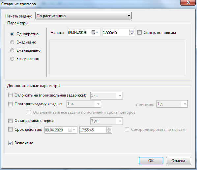
Task: Open the random delay 1 ч. dropdown
Action: 106,96
